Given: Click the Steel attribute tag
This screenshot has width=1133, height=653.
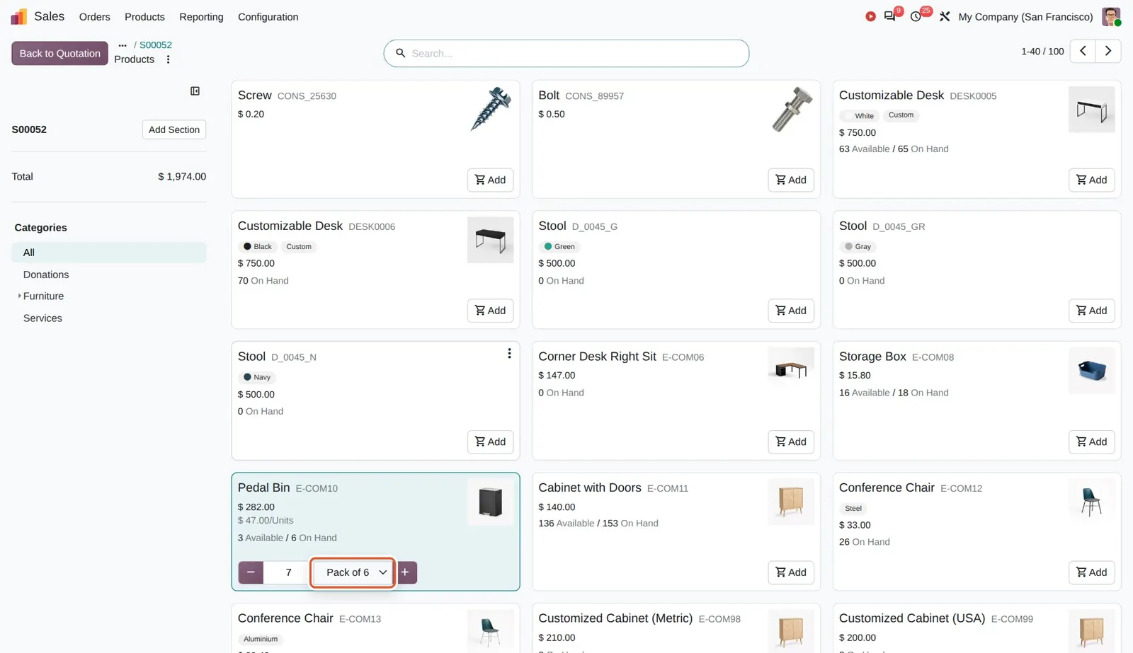Looking at the screenshot, I should click(x=853, y=509).
